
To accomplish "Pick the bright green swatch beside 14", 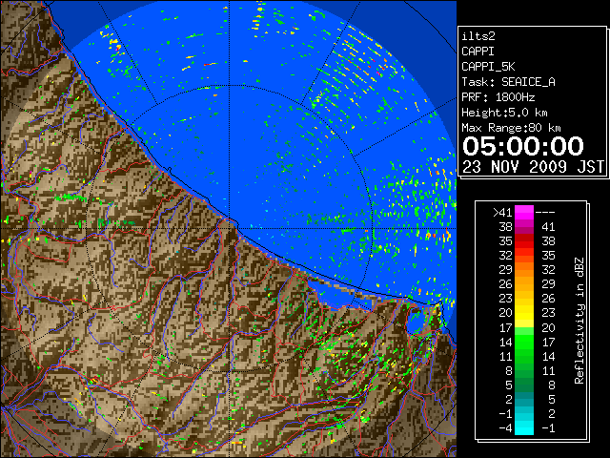I will (524, 342).
